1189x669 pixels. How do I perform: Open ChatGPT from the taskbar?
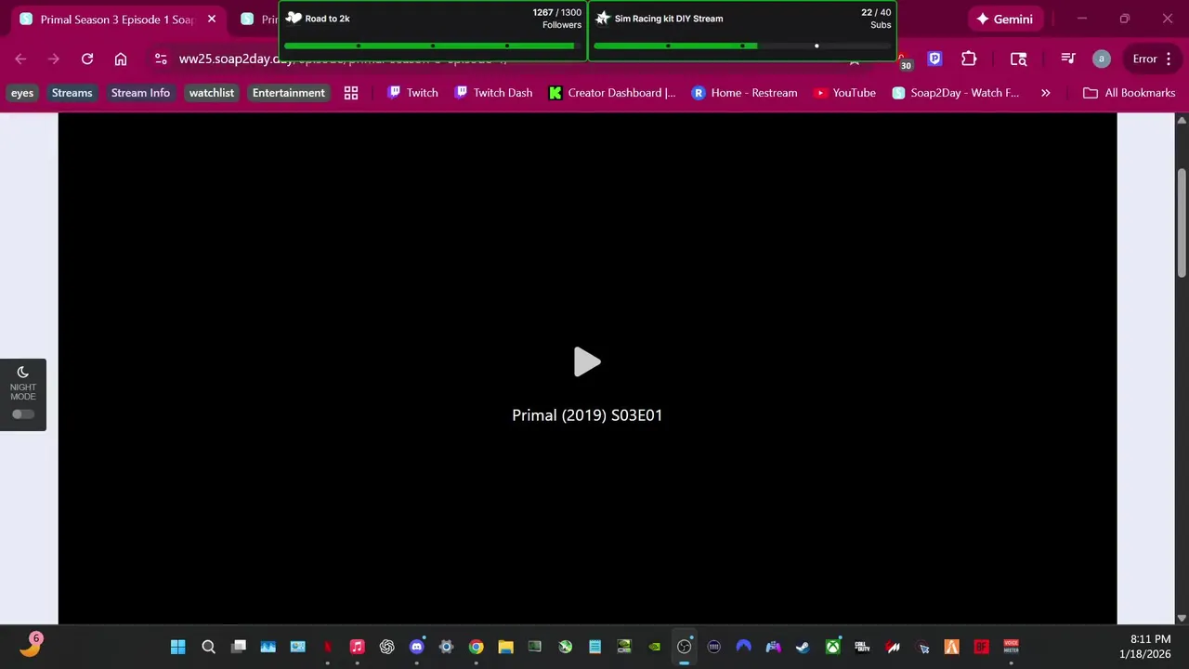click(x=386, y=647)
